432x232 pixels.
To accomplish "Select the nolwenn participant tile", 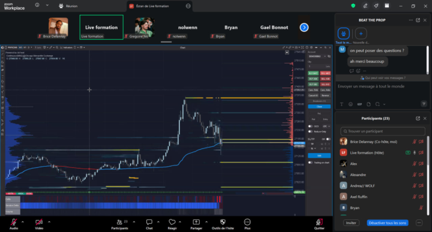I will 188,27.
